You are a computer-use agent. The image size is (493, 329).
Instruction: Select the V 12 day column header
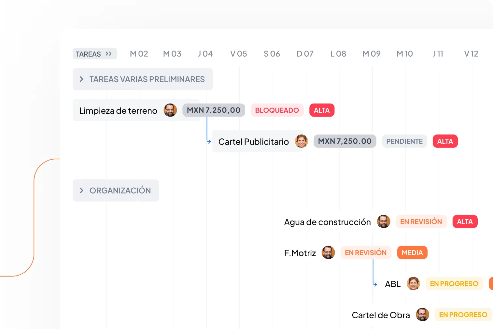[471, 54]
